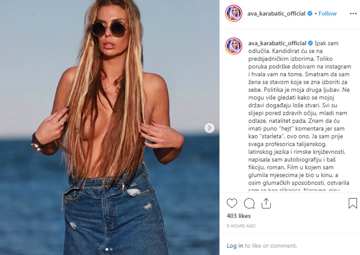Click the verified badge in the caption
Image resolution: width=360 pixels, height=255 pixels.
(311, 43)
